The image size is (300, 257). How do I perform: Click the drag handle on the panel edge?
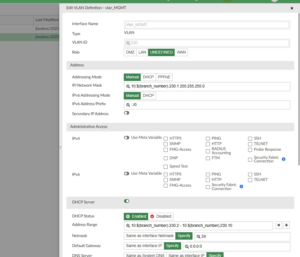[60, 147]
